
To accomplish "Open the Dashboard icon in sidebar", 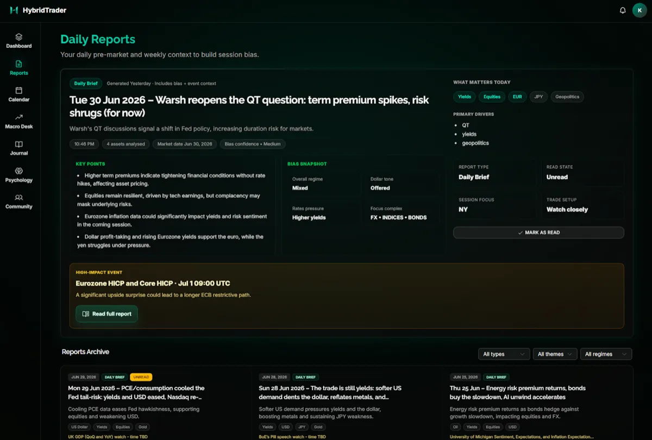I will click(18, 37).
